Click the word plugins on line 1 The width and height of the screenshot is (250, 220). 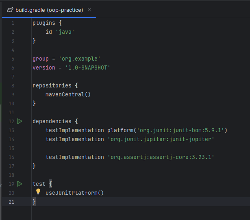[44, 23]
